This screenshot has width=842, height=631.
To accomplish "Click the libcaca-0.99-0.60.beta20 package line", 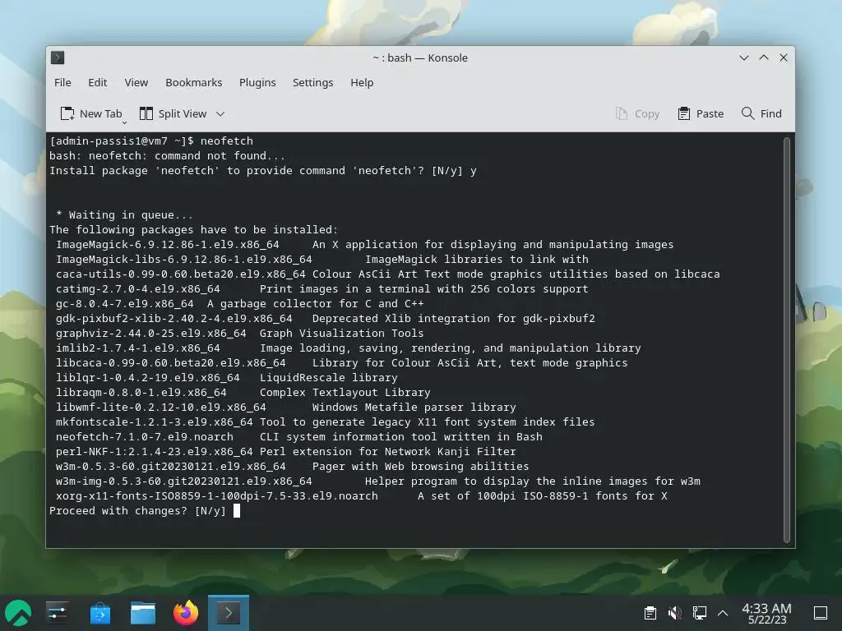I will coord(341,363).
